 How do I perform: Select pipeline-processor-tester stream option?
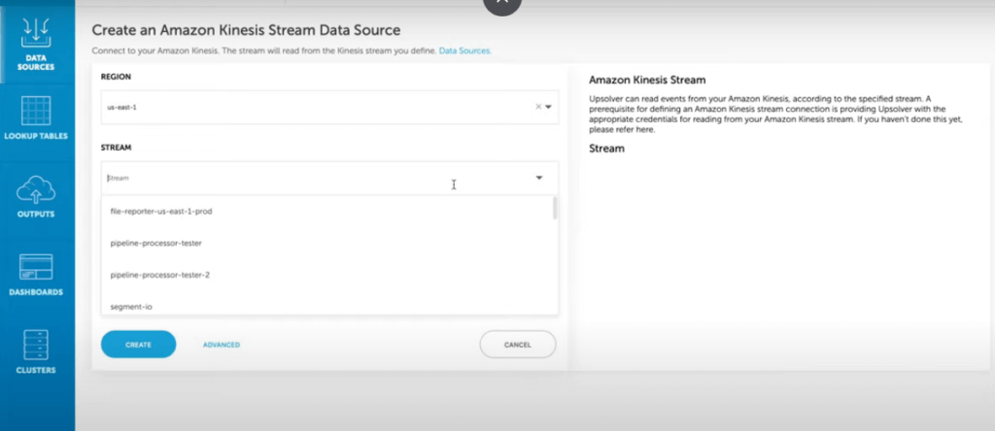[x=329, y=243]
